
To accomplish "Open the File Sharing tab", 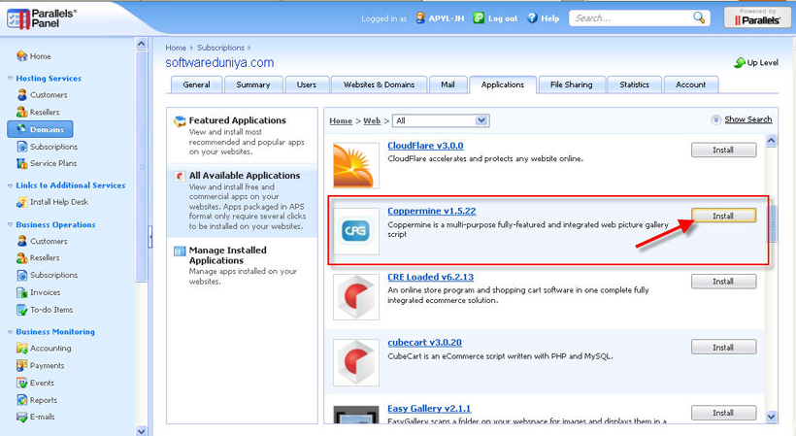I will [x=572, y=84].
